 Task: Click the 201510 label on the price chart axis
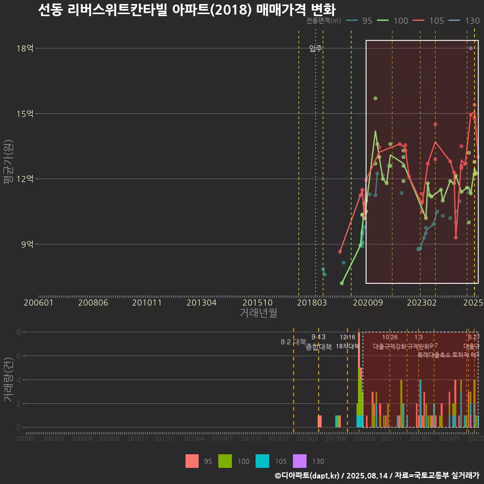pyautogui.click(x=258, y=302)
